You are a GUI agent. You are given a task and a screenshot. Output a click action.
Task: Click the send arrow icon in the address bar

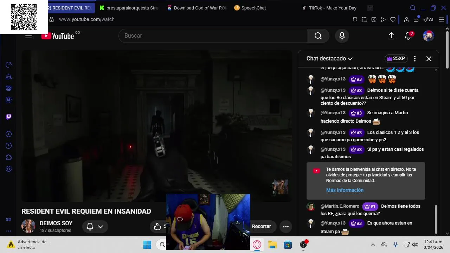tap(383, 20)
